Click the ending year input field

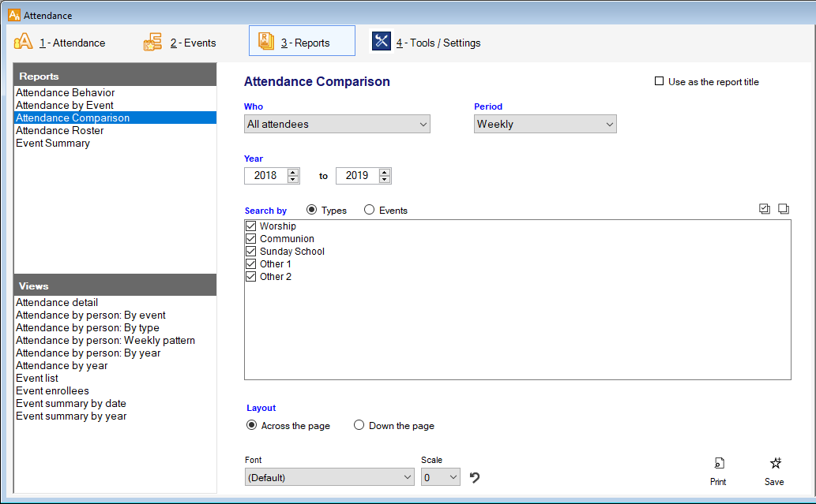pos(357,176)
